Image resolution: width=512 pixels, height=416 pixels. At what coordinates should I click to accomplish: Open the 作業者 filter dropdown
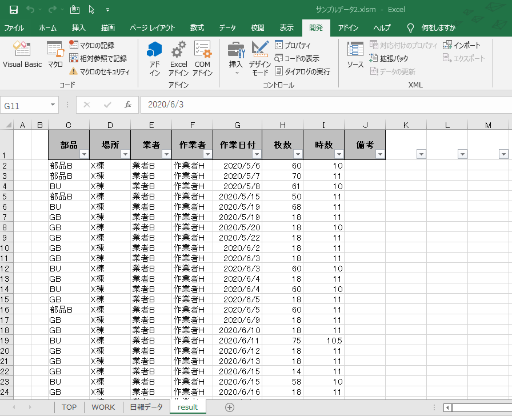pos(207,154)
